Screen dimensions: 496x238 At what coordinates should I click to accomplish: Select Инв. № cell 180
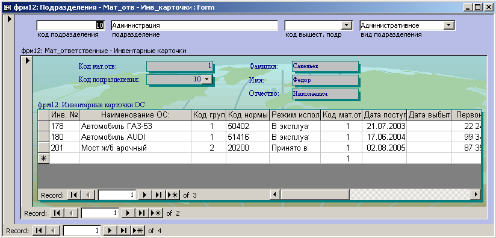(64, 137)
